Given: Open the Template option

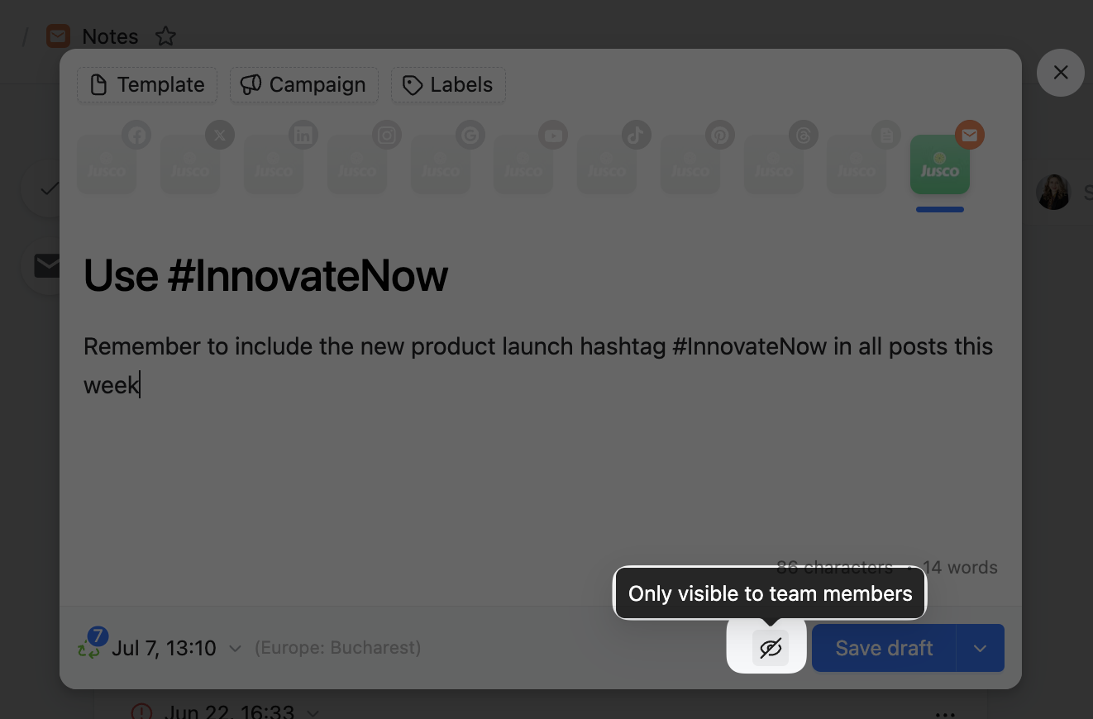Looking at the screenshot, I should pyautogui.click(x=147, y=85).
